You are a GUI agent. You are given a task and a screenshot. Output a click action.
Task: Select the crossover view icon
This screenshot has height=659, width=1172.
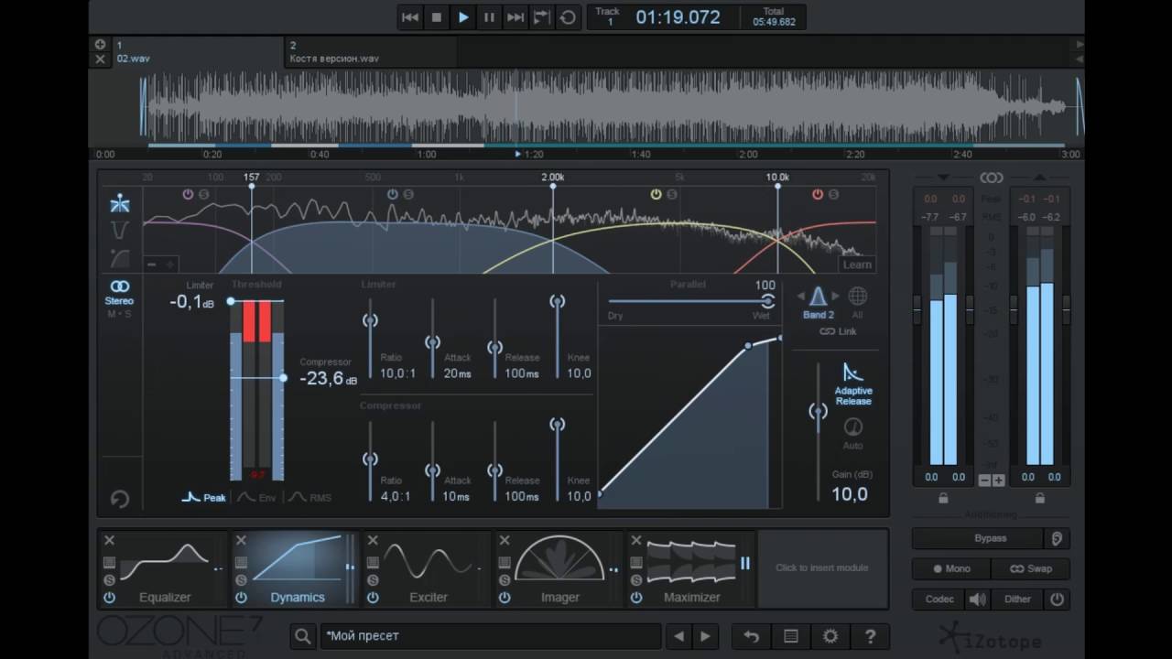click(x=119, y=203)
